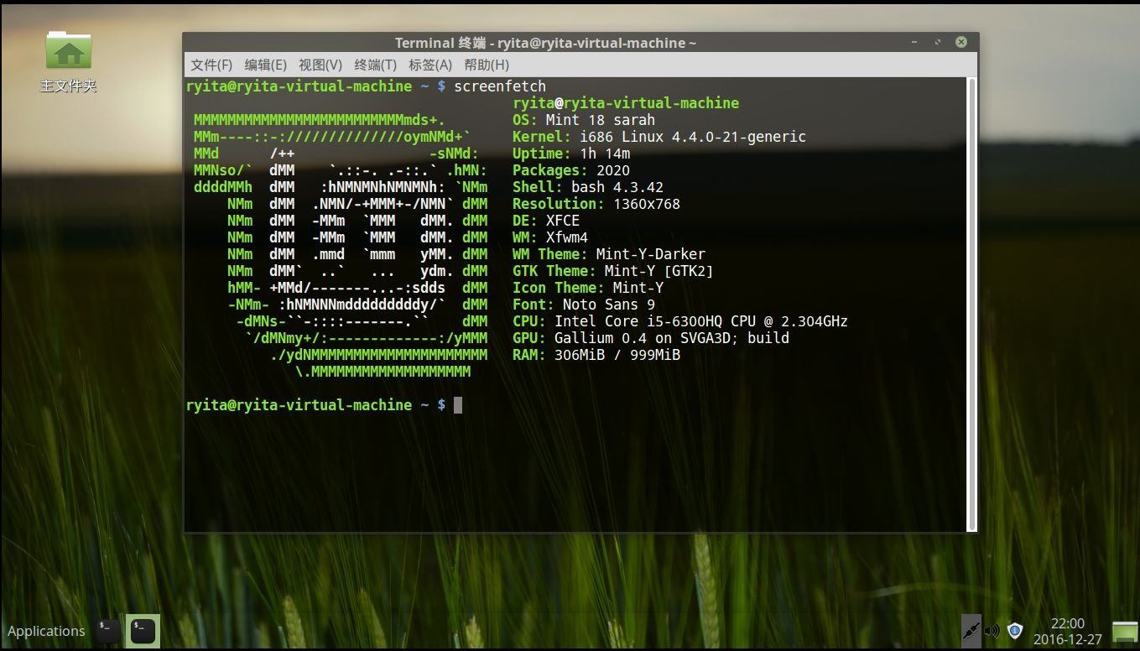This screenshot has height=651, width=1140.
Task: Open the 标签(A) menu
Action: point(431,65)
